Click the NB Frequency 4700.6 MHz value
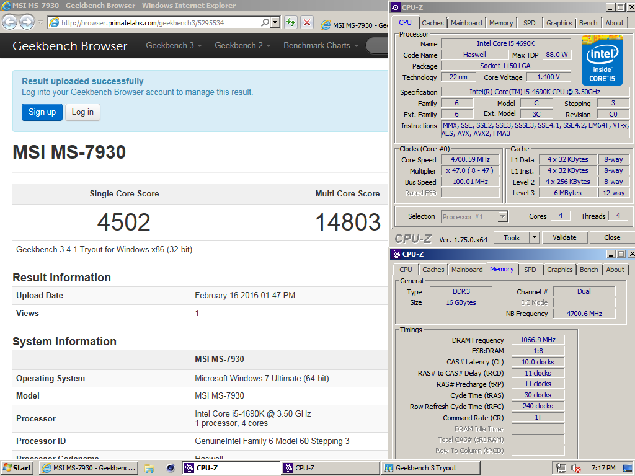 (584, 314)
